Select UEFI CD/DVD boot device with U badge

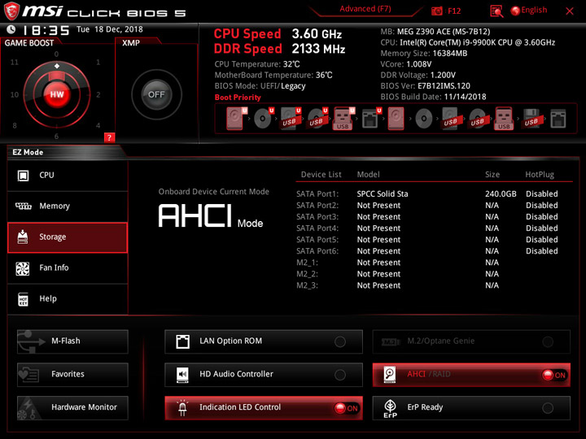263,119
